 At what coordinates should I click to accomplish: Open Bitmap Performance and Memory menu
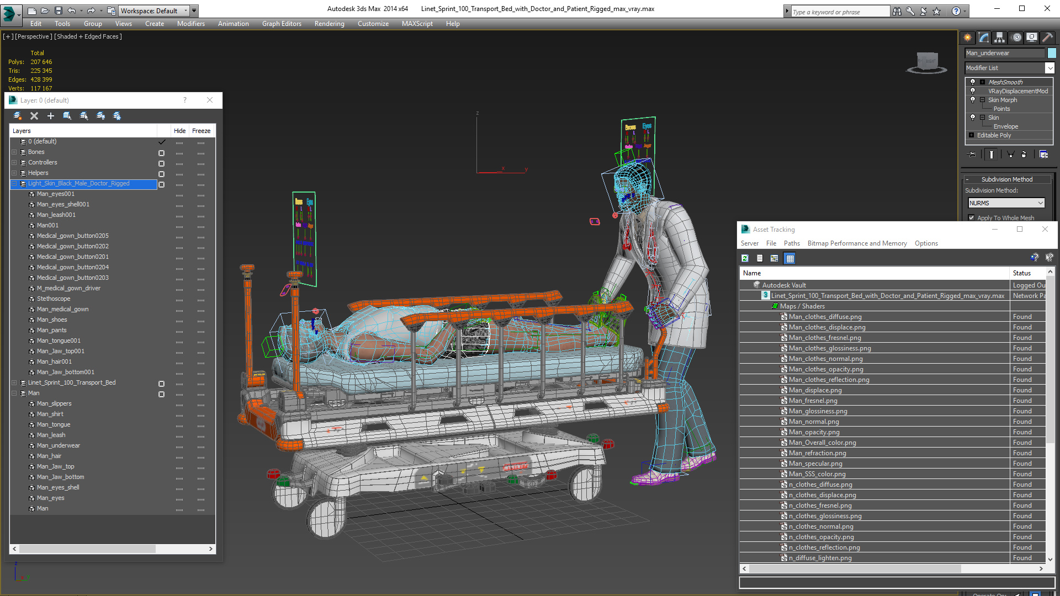(857, 243)
